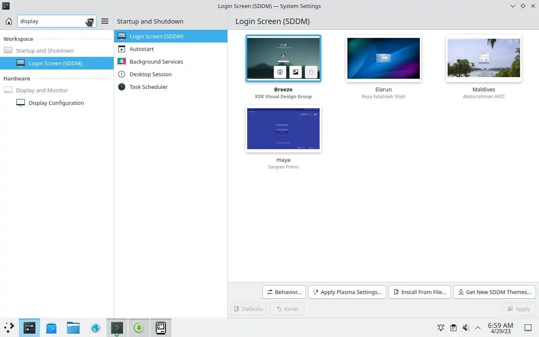The width and height of the screenshot is (539, 337).
Task: Open the Task Scheduler module
Action: (171, 87)
